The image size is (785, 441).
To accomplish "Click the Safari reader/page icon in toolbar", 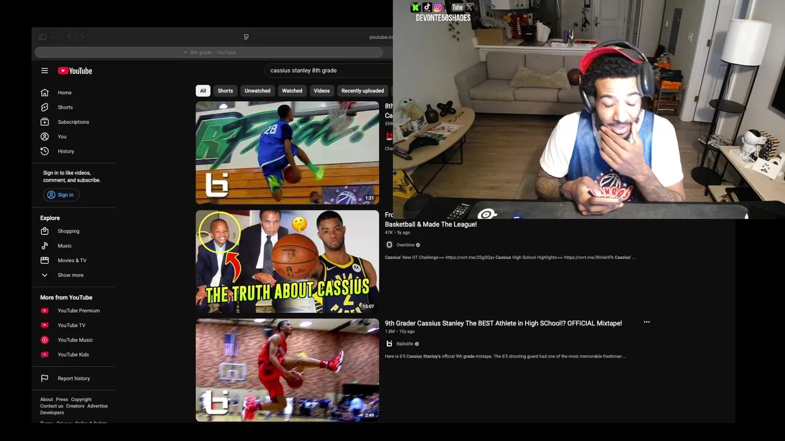I will click(246, 37).
